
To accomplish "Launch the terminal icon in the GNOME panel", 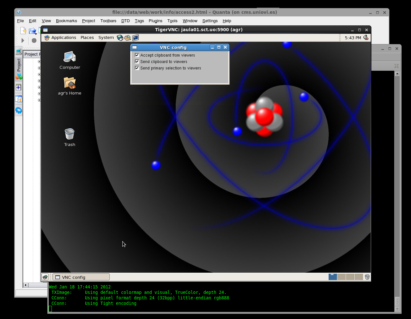I will (x=135, y=38).
